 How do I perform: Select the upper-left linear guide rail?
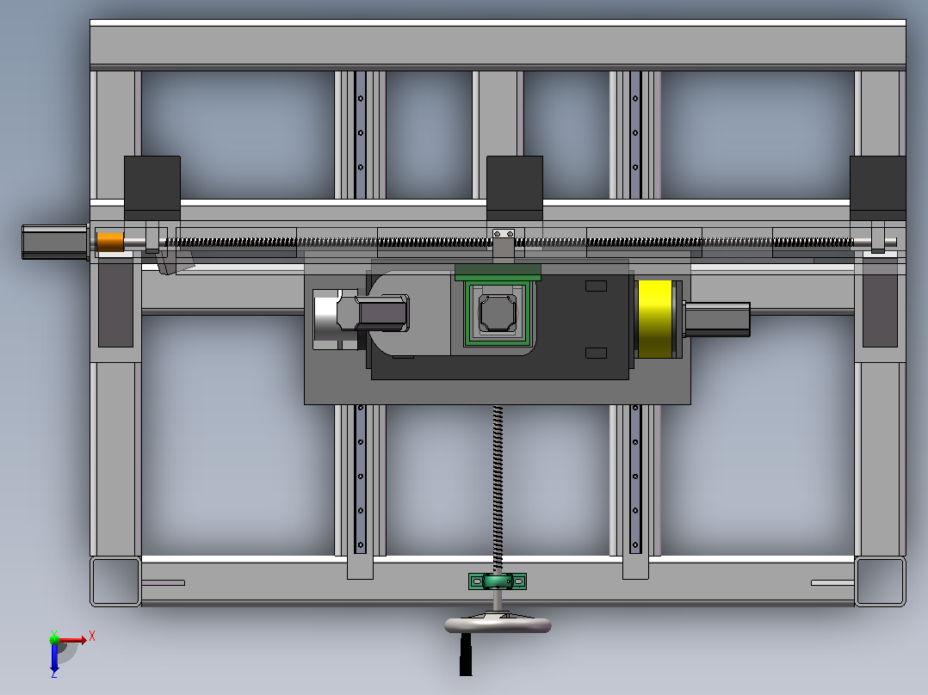pos(361,135)
